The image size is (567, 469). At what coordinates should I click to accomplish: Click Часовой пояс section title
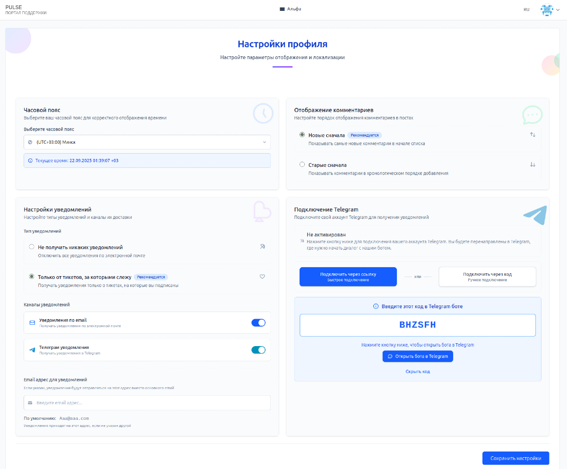tap(42, 110)
